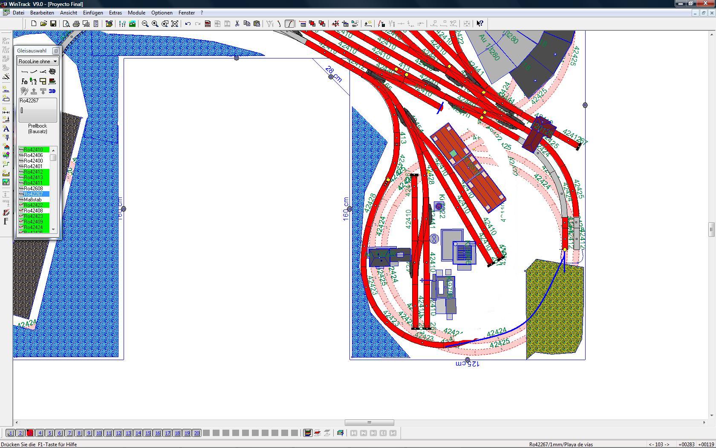Image resolution: width=716 pixels, height=448 pixels.
Task: Click the height profile icon in toolbar
Action: coord(123,24)
